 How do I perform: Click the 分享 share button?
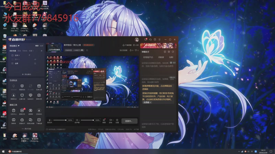tap(136, 45)
